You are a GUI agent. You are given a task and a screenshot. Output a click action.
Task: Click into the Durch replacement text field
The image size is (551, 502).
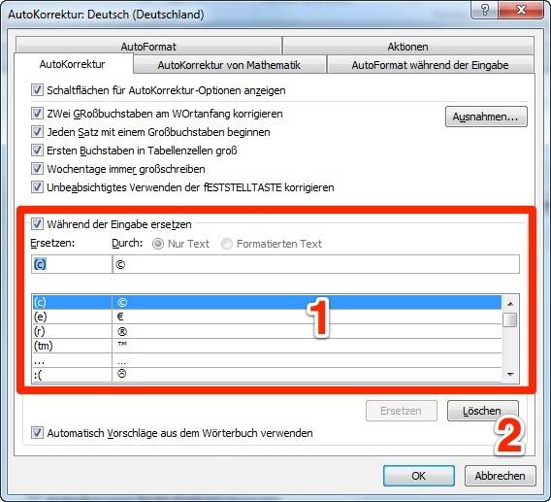click(x=316, y=264)
